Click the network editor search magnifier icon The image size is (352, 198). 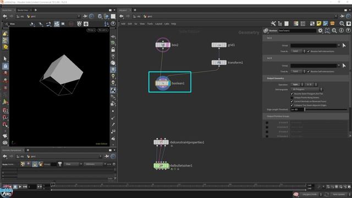tap(342, 24)
